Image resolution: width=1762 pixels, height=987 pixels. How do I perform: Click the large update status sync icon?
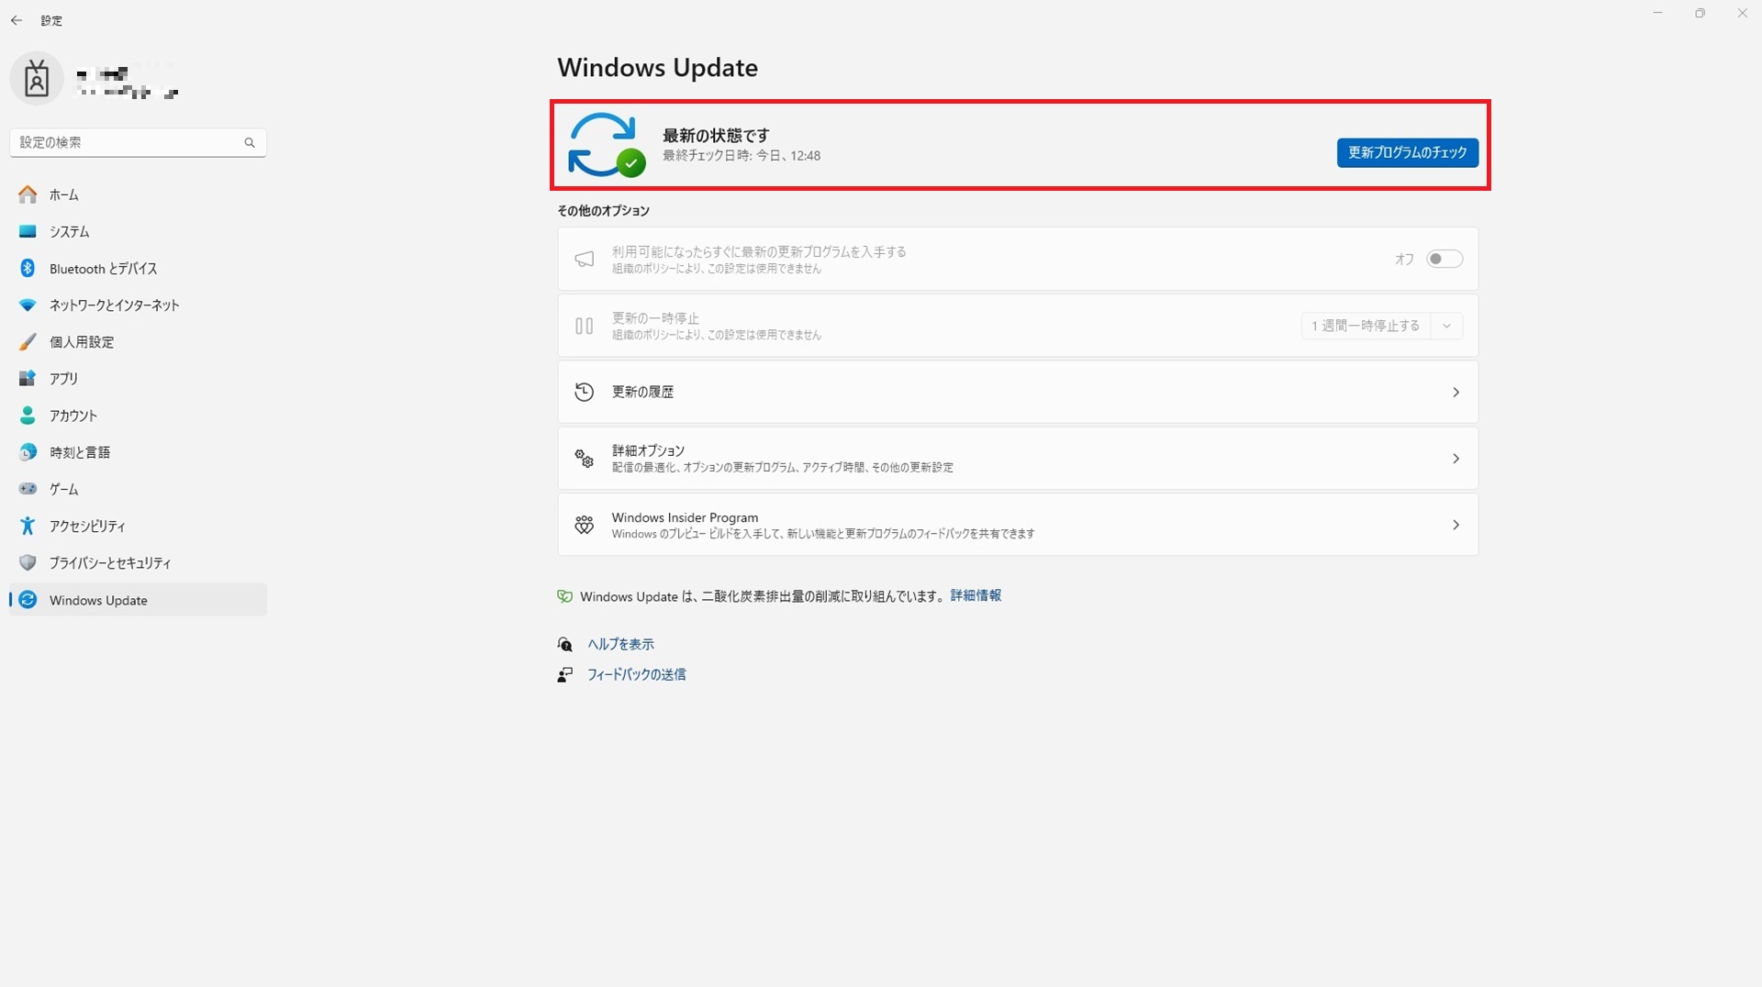(606, 144)
